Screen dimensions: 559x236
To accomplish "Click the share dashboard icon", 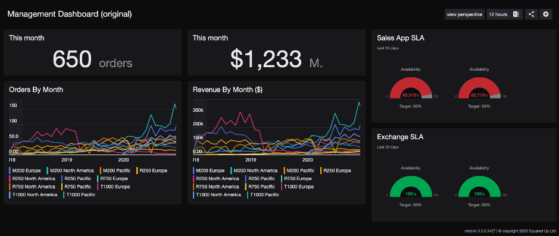I will point(531,14).
